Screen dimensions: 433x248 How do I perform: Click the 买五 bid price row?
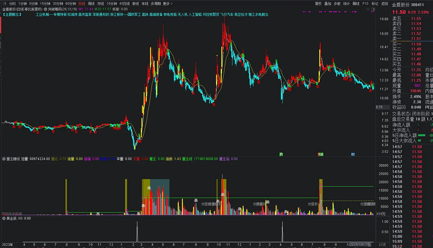412,64
